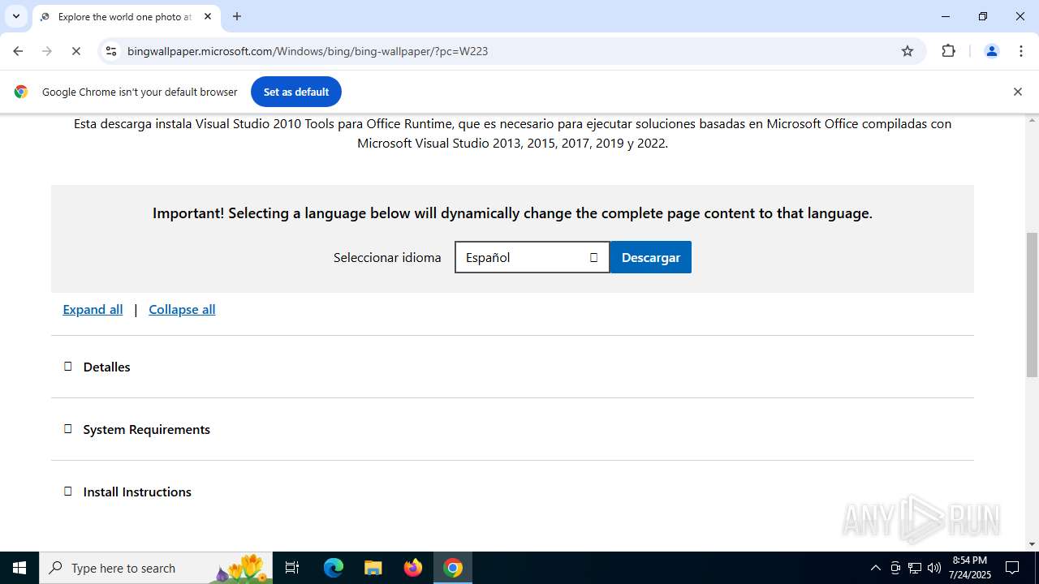Open site information icon in address bar
This screenshot has width=1039, height=584.
(111, 51)
